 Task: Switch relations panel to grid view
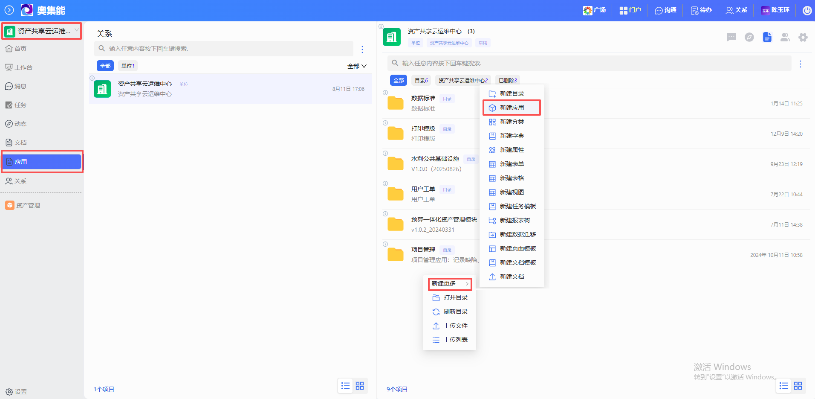pos(360,386)
